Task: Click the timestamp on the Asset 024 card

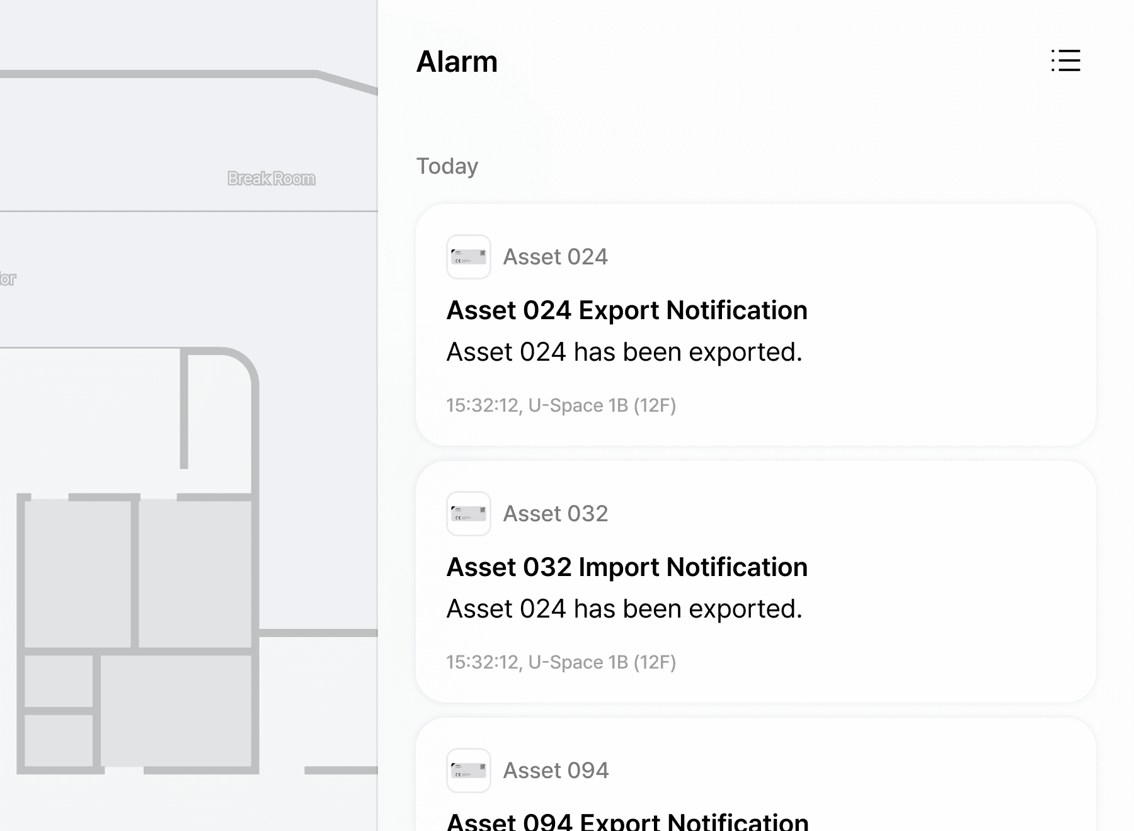Action: (x=561, y=405)
